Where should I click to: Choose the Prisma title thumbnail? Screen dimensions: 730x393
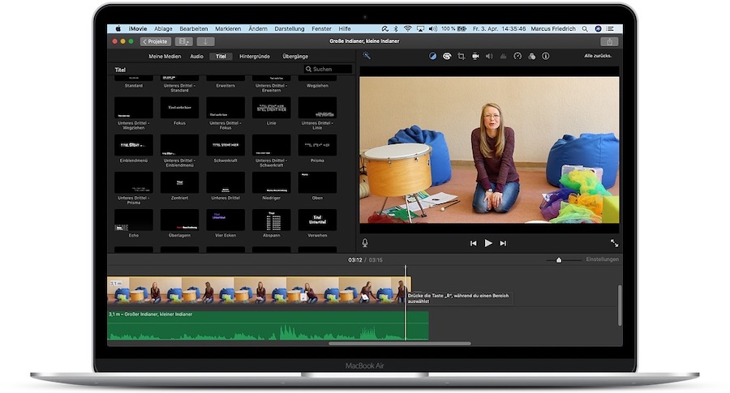317,146
